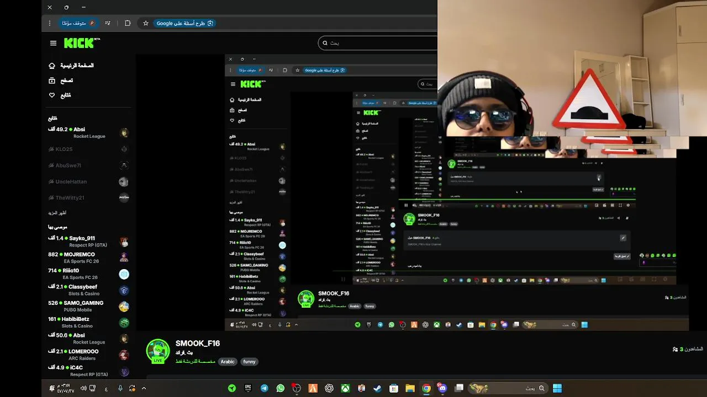The image size is (707, 397).
Task: Open WhatsApp from taskbar
Action: pyautogui.click(x=281, y=388)
